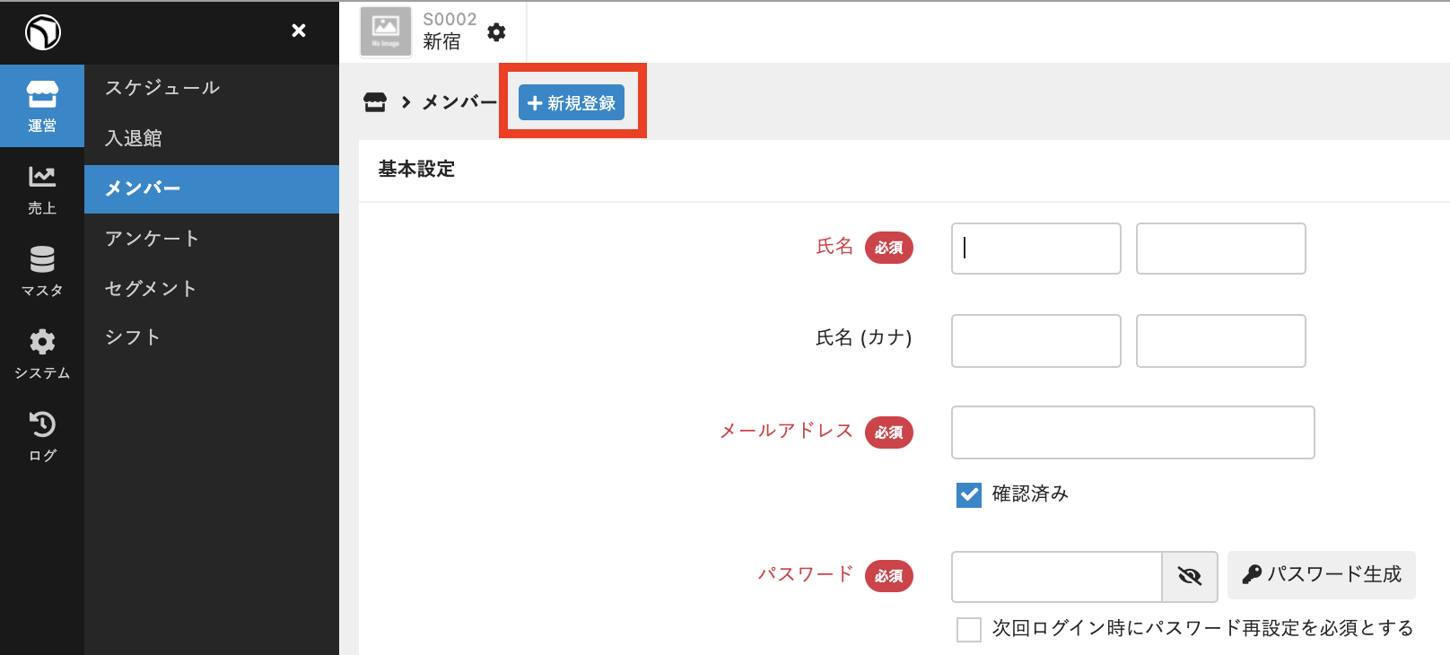This screenshot has height=655, width=1450.
Task: Click the メールアドレス input field
Action: (1132, 432)
